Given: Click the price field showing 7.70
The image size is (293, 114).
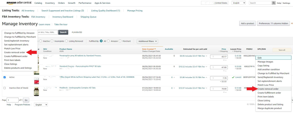Looking at the screenshot, I should [x=219, y=78].
